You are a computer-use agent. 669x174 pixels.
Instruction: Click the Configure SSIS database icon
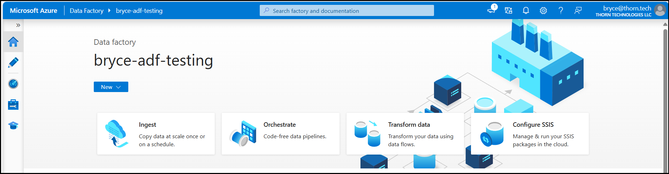pos(492,134)
